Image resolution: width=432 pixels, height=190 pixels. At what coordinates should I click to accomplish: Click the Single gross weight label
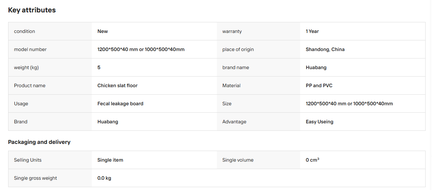pos(35,178)
